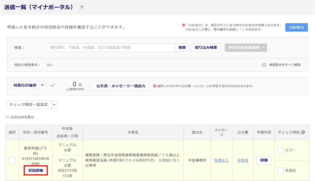Screen dimensions: 315x181
Task: Tick the row selection checkbox
Action: 12,160
